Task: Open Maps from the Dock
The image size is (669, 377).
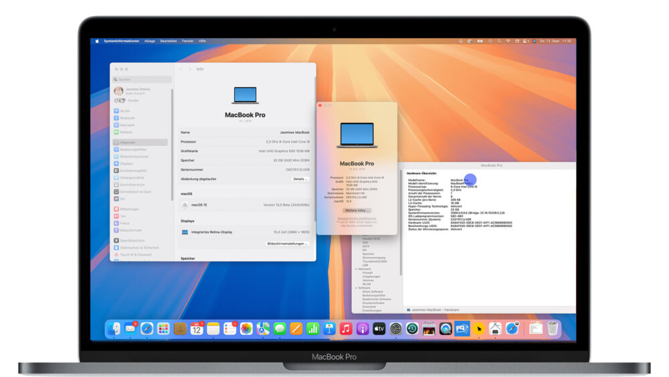Action: [263, 328]
